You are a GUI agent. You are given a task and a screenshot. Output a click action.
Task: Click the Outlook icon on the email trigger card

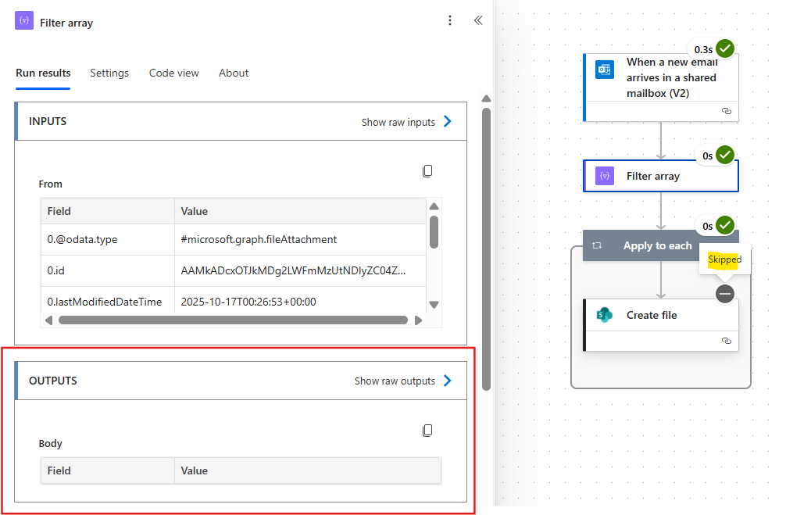[x=604, y=70]
